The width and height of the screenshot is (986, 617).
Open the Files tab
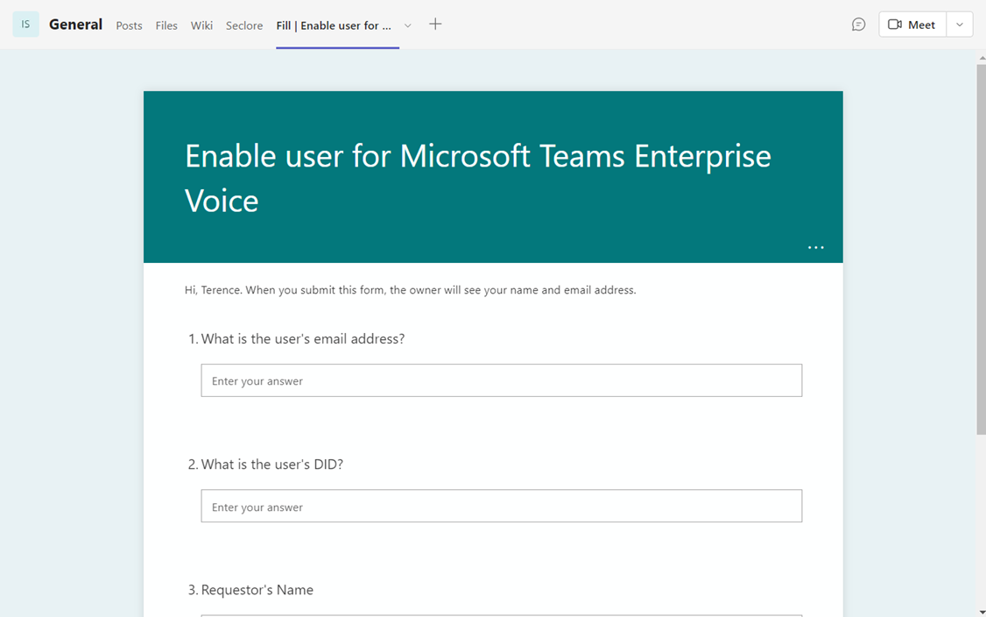pyautogui.click(x=166, y=25)
